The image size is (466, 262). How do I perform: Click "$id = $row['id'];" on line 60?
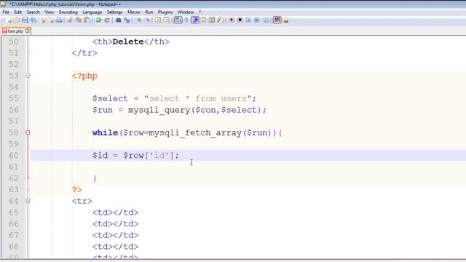click(x=136, y=155)
